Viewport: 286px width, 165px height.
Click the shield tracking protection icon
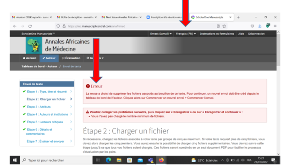tap(58, 26)
